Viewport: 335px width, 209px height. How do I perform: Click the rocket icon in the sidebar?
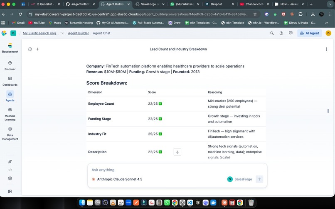[x=10, y=161]
